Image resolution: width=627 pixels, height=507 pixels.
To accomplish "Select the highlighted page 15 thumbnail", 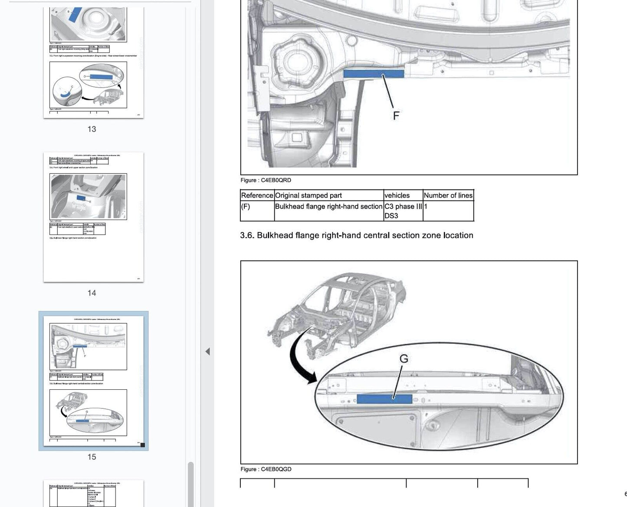I will tap(93, 380).
